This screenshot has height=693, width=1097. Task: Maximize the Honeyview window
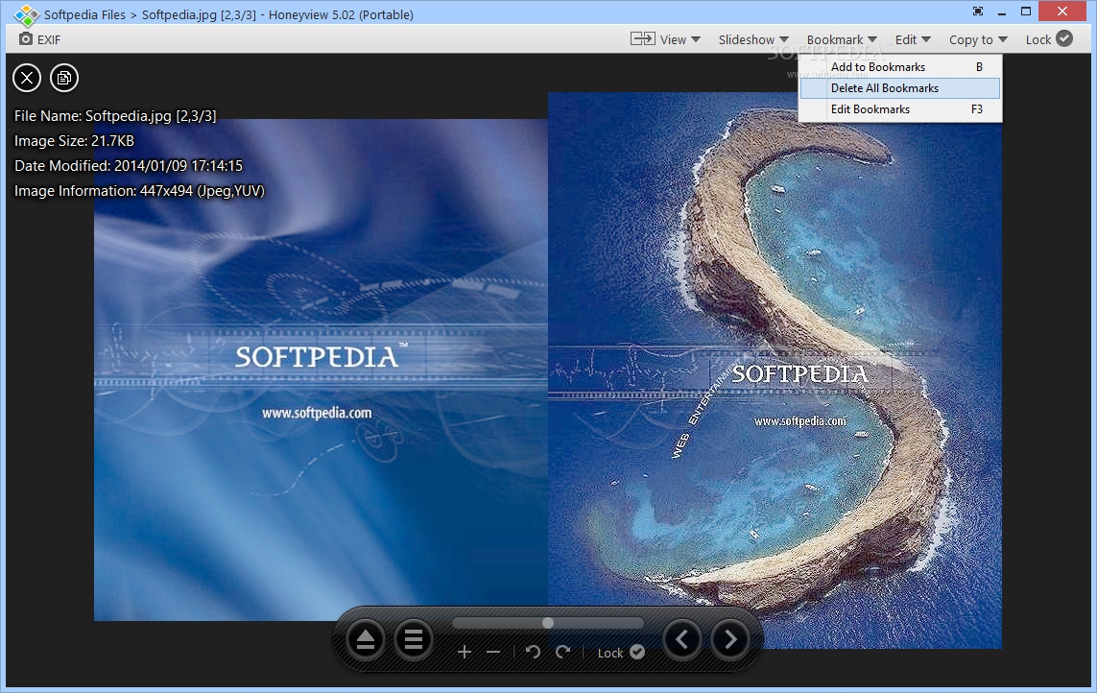tap(1026, 12)
